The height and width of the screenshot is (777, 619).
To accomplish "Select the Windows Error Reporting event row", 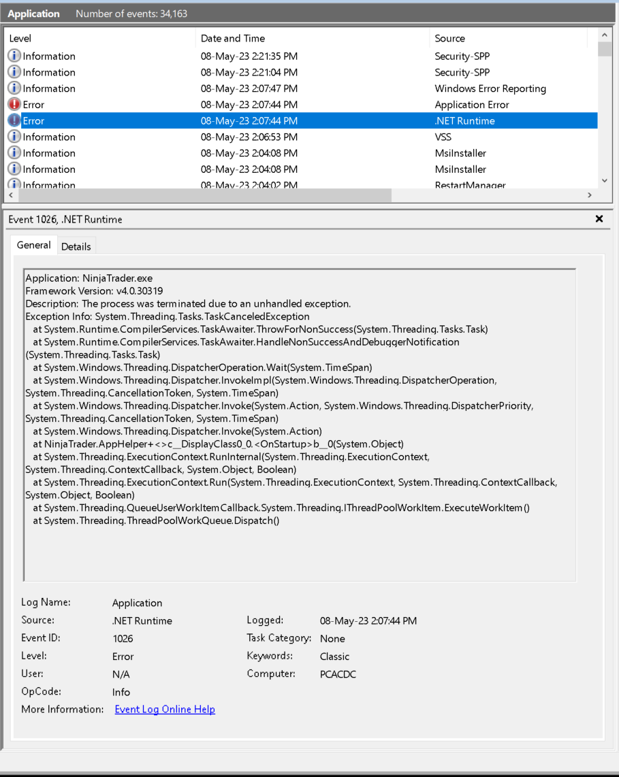I will pos(301,88).
